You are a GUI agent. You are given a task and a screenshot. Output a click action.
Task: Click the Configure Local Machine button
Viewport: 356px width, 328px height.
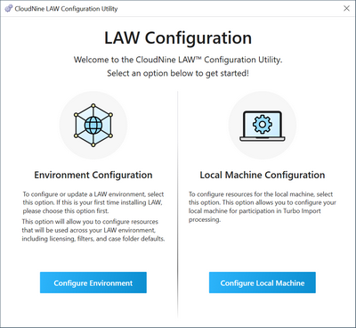(x=263, y=283)
